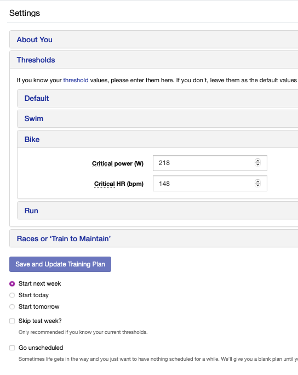Expand the Default thresholds panel
Image resolution: width=298 pixels, height=375 pixels.
coord(157,98)
